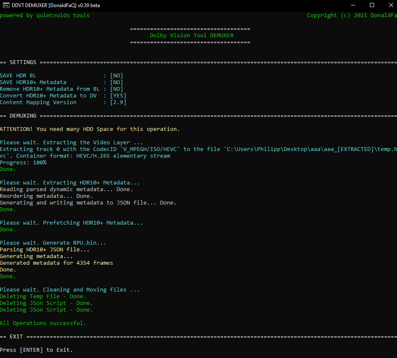The width and height of the screenshot is (397, 358).
Task: Minimize the DDVT DEMUXER window
Action: (353, 5)
